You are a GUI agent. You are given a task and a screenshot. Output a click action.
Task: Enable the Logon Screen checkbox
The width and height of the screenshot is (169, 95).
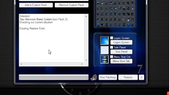[111, 38]
